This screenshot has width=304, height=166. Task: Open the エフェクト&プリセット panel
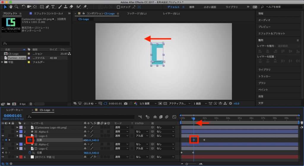point(271,33)
